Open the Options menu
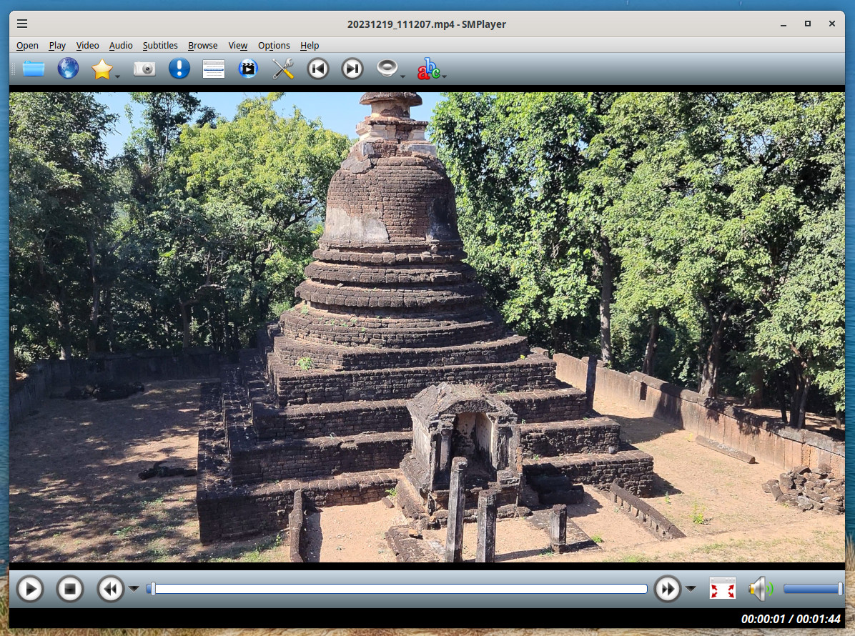 (x=274, y=45)
